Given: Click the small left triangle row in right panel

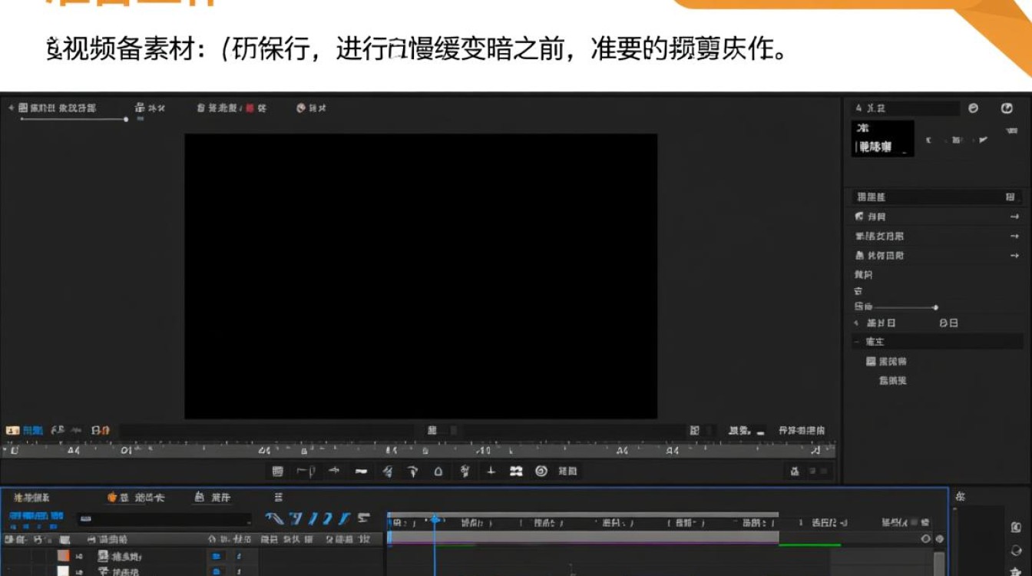Looking at the screenshot, I should pos(856,323).
